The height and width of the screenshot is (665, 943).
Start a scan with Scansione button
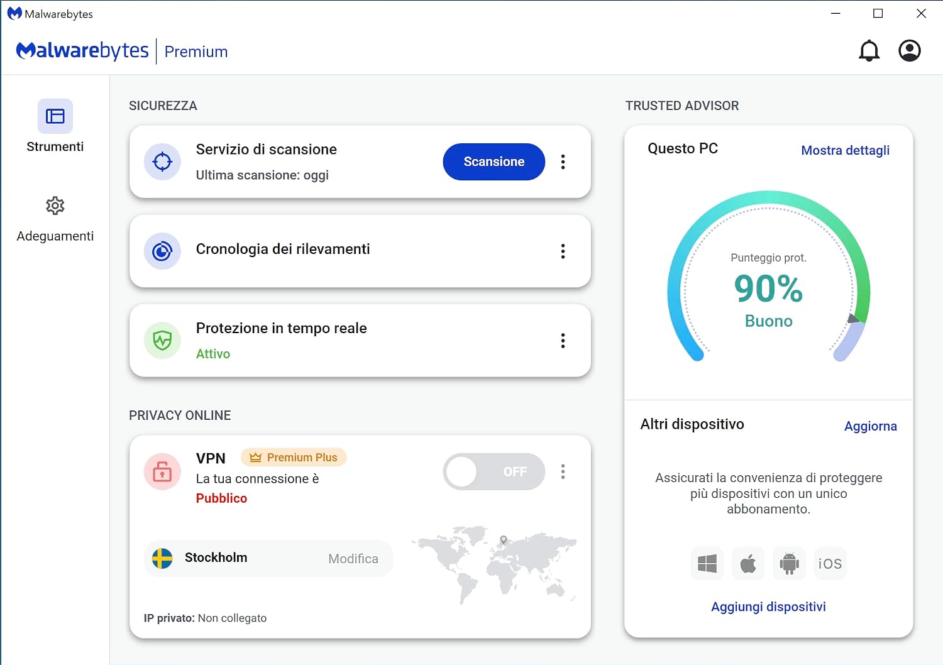494,162
